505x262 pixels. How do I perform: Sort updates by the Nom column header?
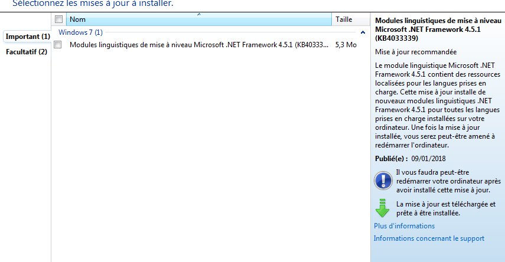(x=198, y=19)
